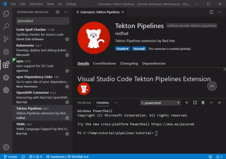Close the terminal panel
Viewport: 226px width, 159px height.
(x=219, y=103)
